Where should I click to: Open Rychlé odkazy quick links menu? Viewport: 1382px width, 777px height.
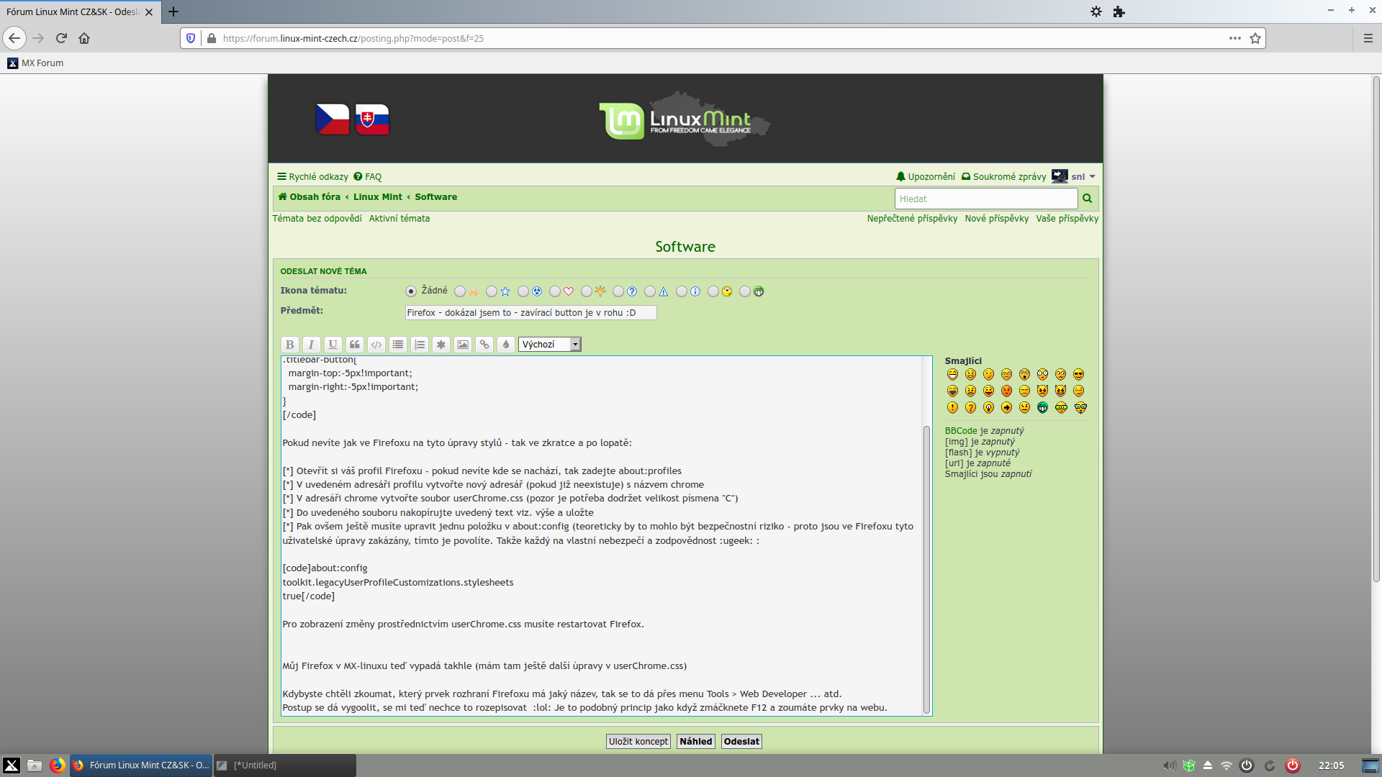(x=312, y=177)
